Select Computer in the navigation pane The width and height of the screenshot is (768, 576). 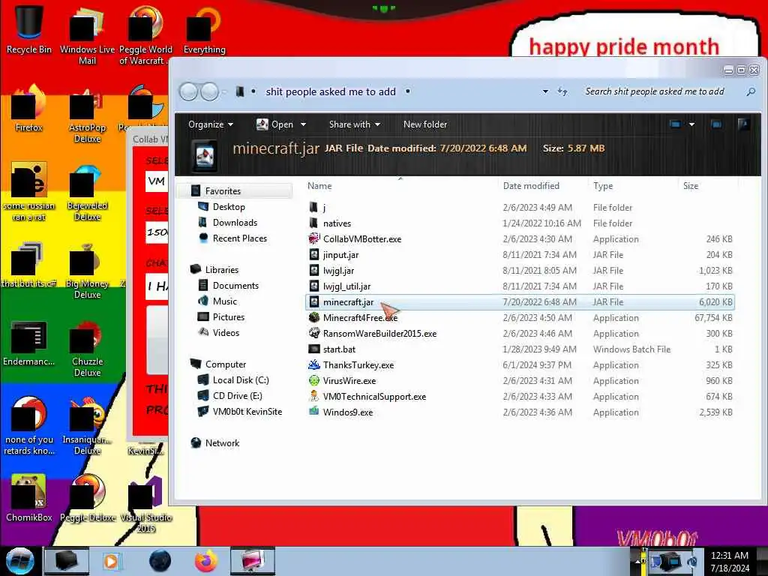[225, 364]
